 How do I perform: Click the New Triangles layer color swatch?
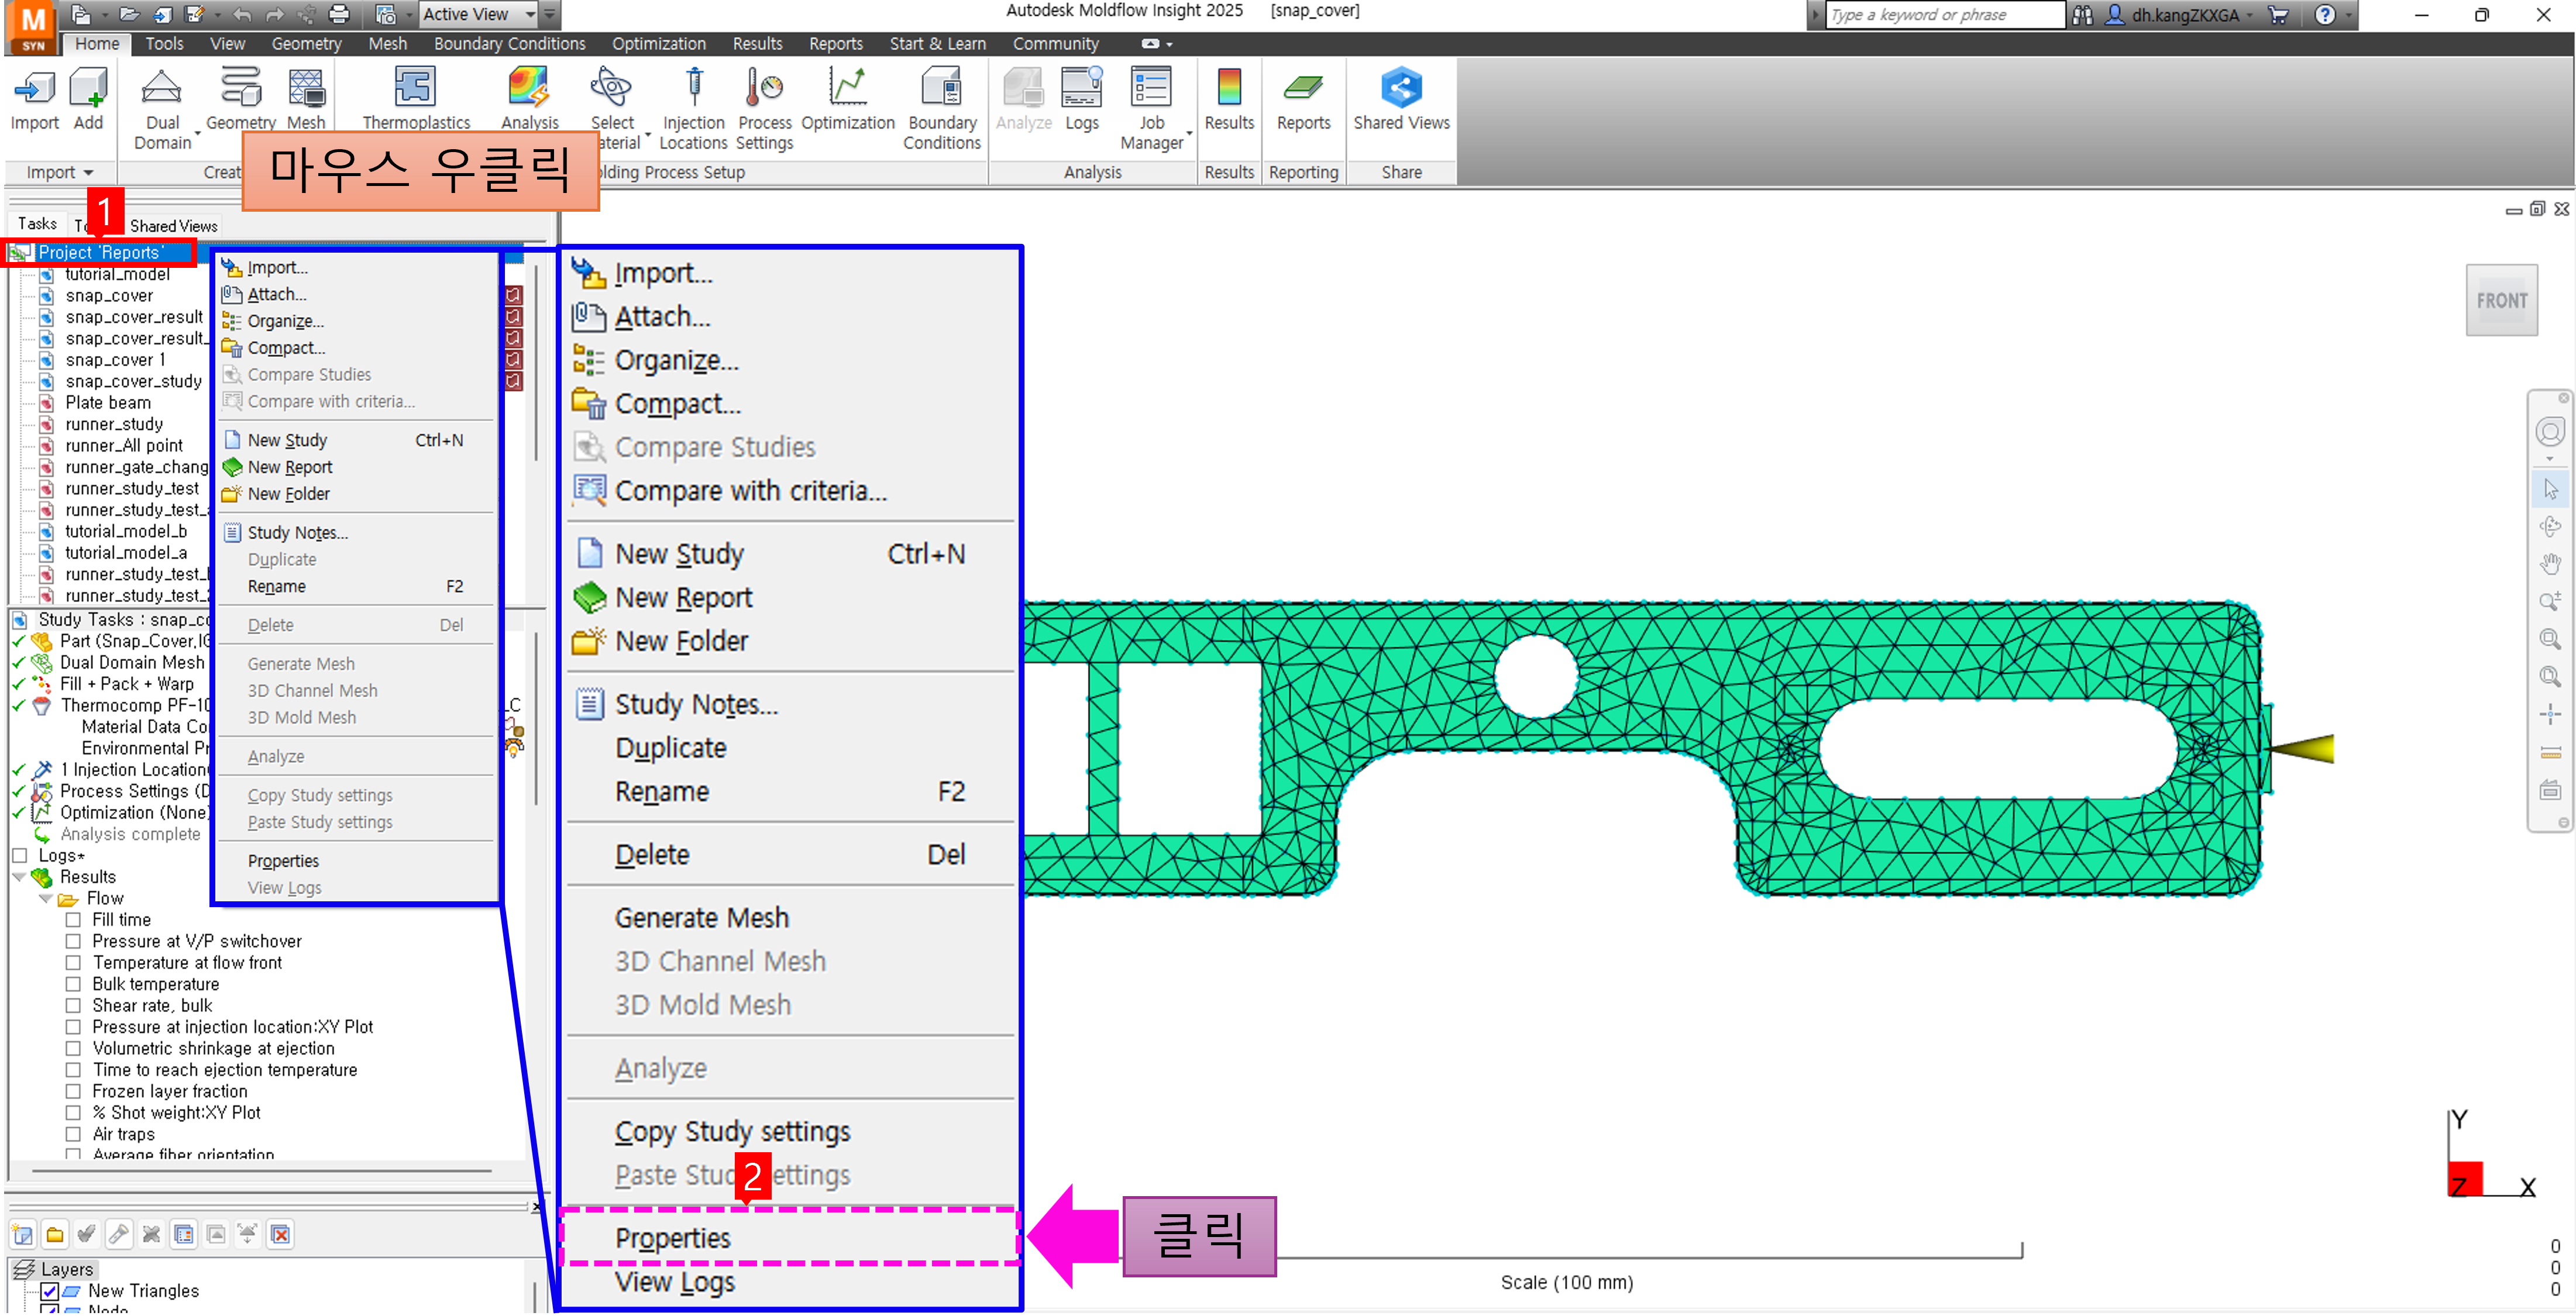tap(72, 1292)
